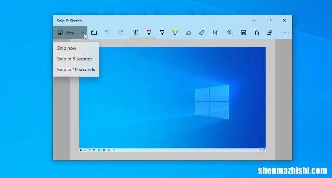
Task: Select the yellow Highlighter tool
Action: [175, 33]
